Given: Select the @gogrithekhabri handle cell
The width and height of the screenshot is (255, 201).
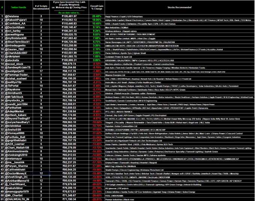Looking at the screenshot, I should [x=19, y=141].
